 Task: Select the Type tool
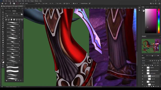(3, 47)
